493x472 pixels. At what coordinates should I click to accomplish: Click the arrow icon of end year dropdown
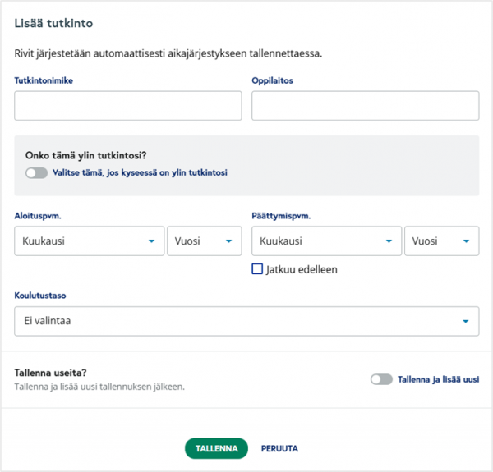(x=466, y=241)
